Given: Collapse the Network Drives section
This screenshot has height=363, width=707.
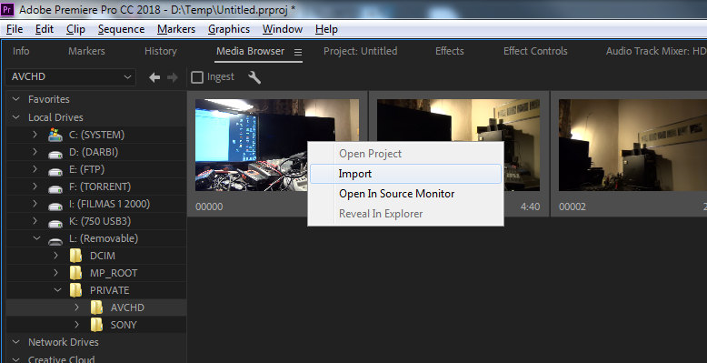Looking at the screenshot, I should point(16,342).
